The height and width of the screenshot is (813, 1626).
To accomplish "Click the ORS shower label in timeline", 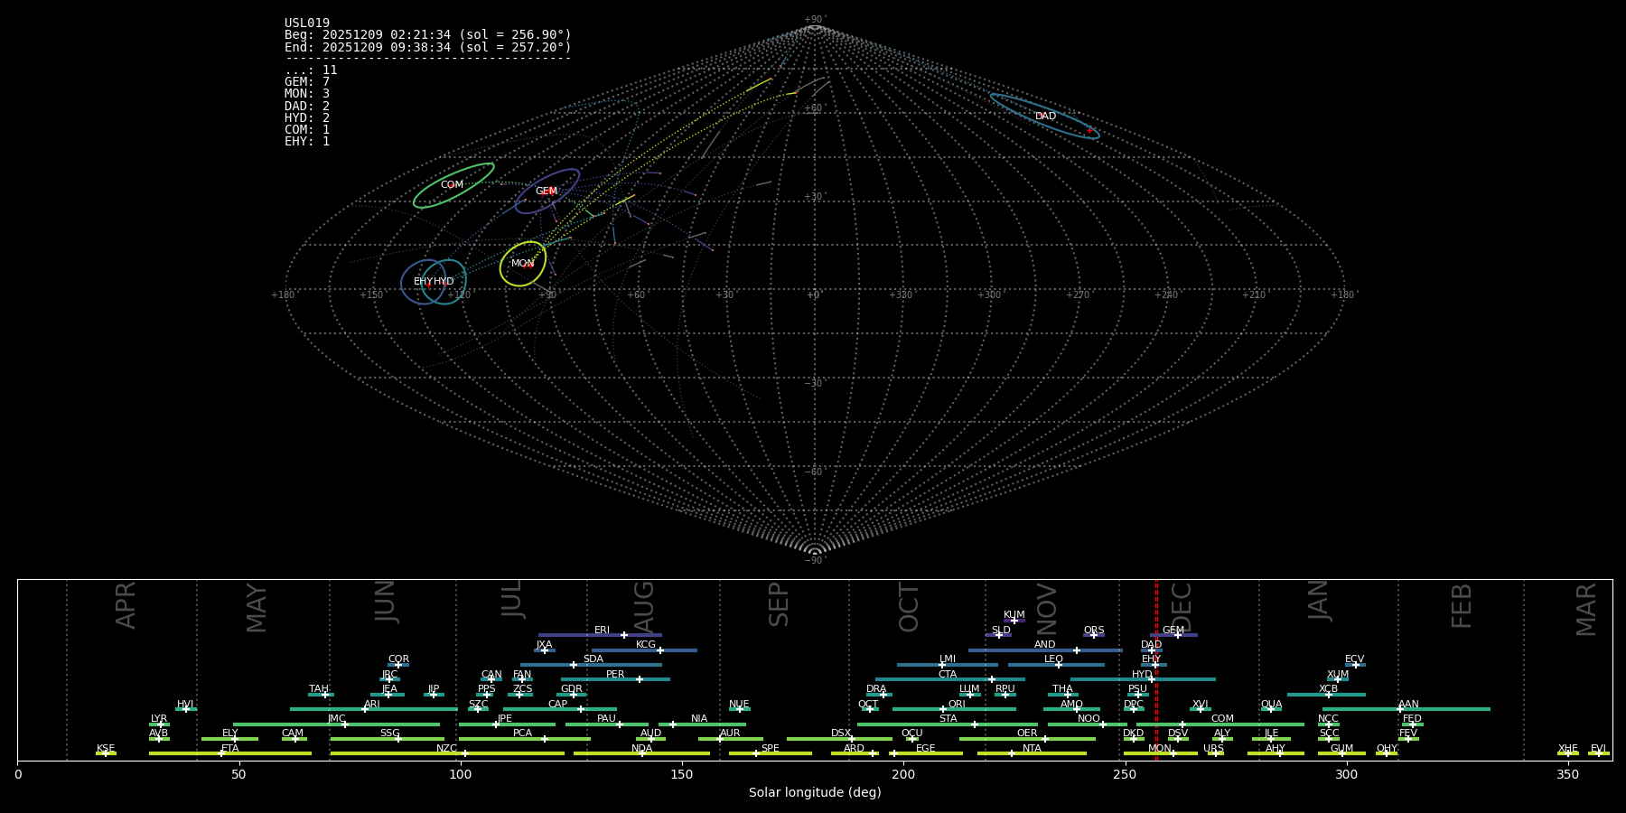I will coord(1094,631).
